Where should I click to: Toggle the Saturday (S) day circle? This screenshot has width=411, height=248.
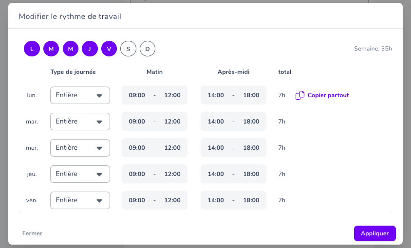[128, 49]
